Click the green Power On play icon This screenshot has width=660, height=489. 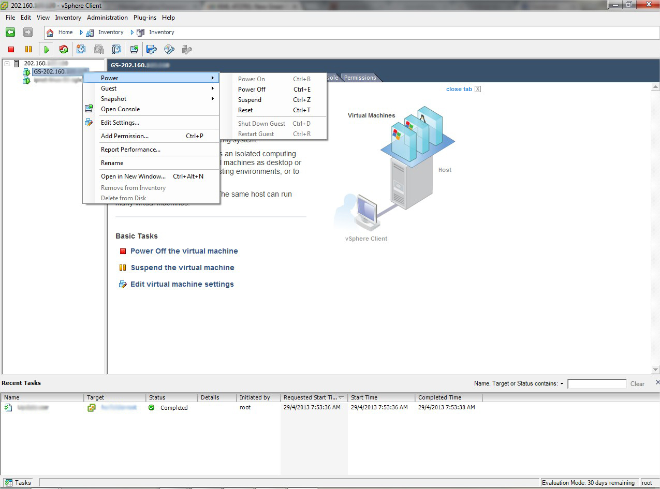click(47, 50)
